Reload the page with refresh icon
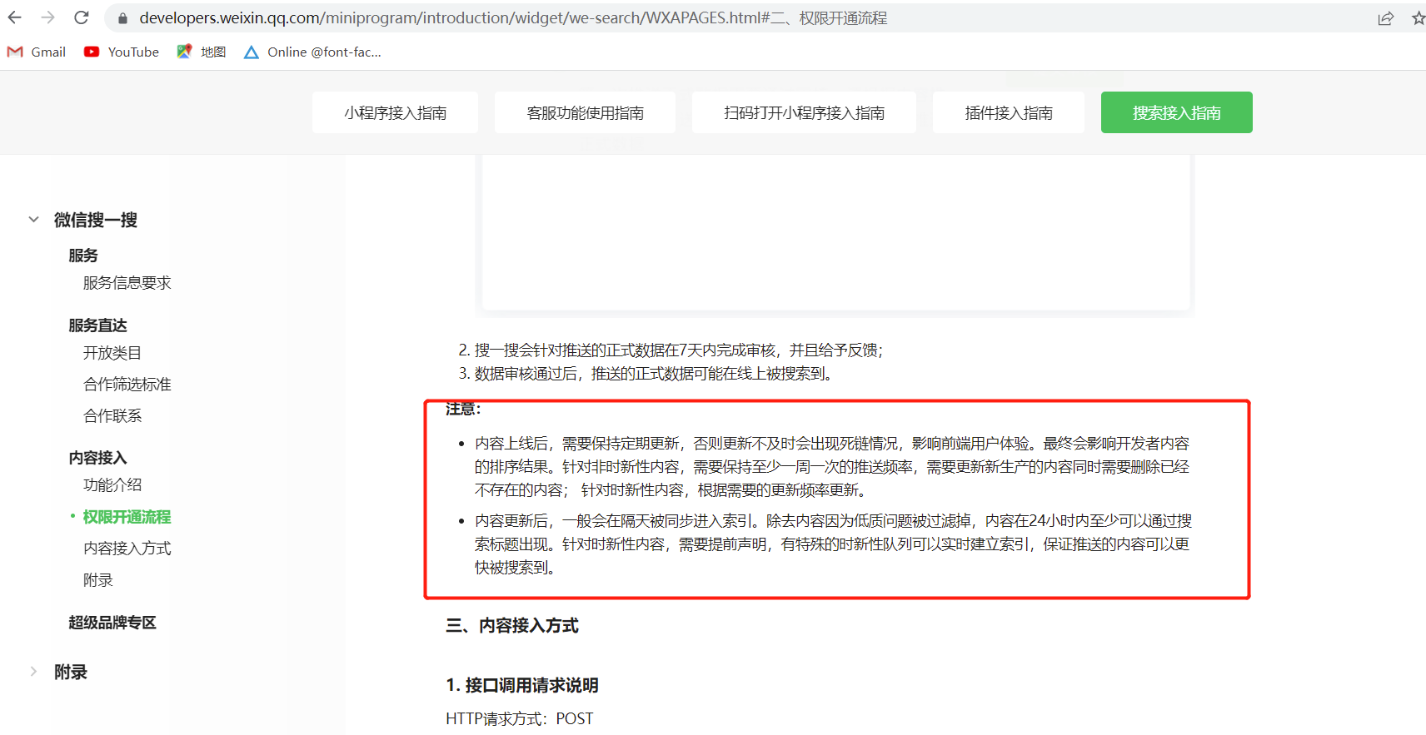 tap(82, 17)
